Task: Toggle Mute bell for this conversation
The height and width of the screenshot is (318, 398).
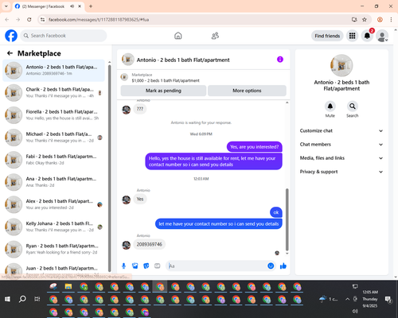Action: point(330,107)
